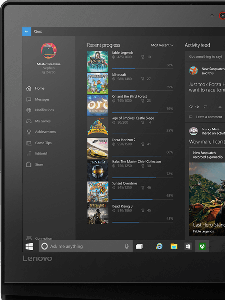Click Forza Horizon 2 title text

124,140
